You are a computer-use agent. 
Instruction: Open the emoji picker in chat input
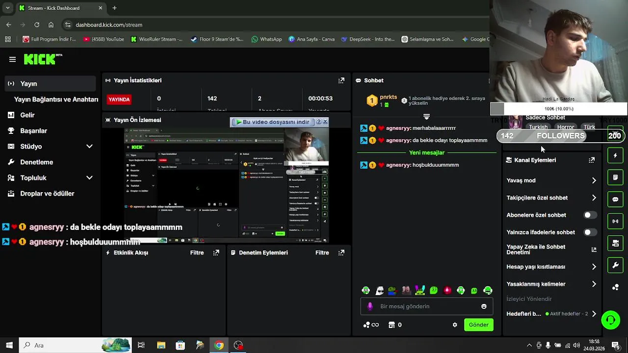tap(484, 306)
